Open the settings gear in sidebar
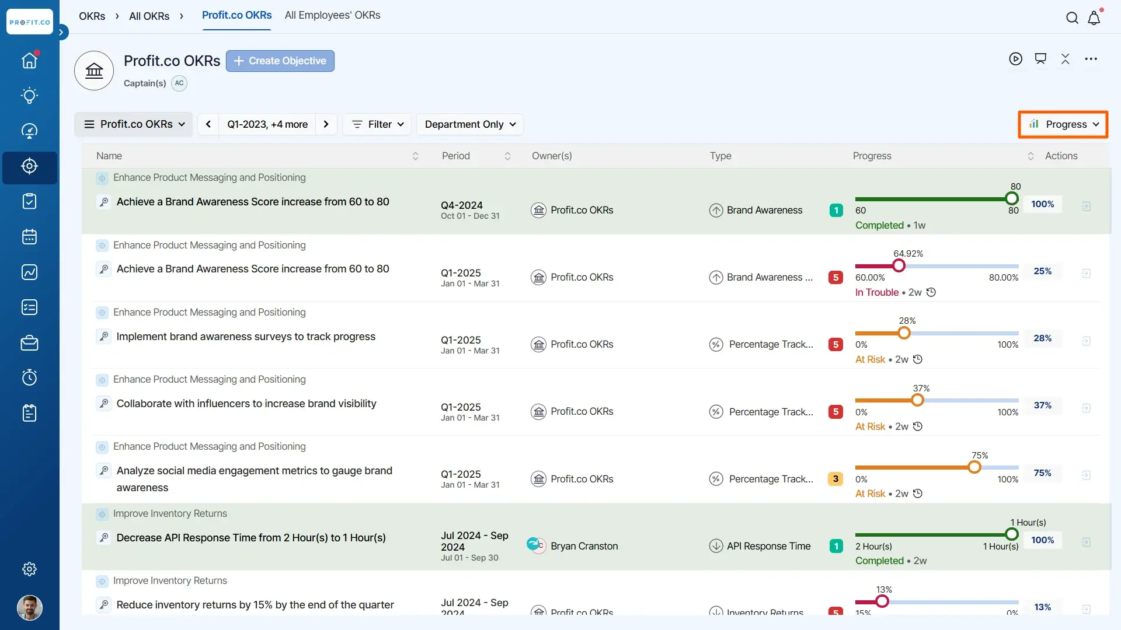Screen dimensions: 1121x630 [29, 569]
